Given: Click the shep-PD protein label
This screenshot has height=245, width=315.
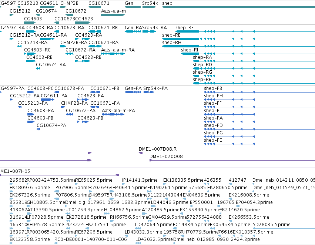Looking at the screenshot, I should (x=213, y=125).
